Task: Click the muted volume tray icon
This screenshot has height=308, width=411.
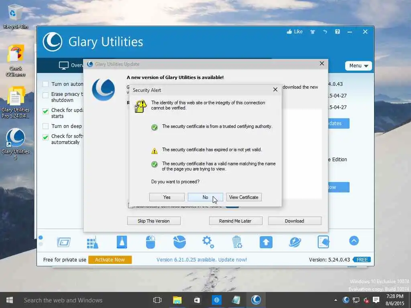Action: (x=366, y=300)
